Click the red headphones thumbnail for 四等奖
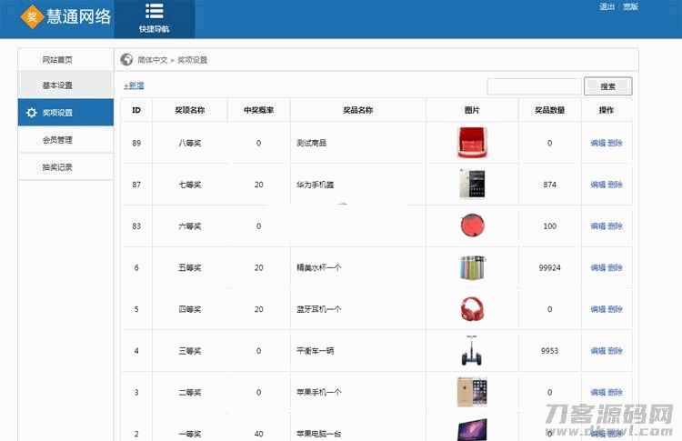The width and height of the screenshot is (682, 441). 472,309
